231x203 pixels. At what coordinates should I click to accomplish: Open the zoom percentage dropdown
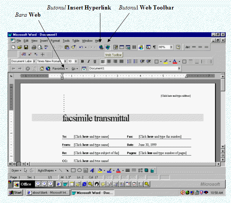171,47
